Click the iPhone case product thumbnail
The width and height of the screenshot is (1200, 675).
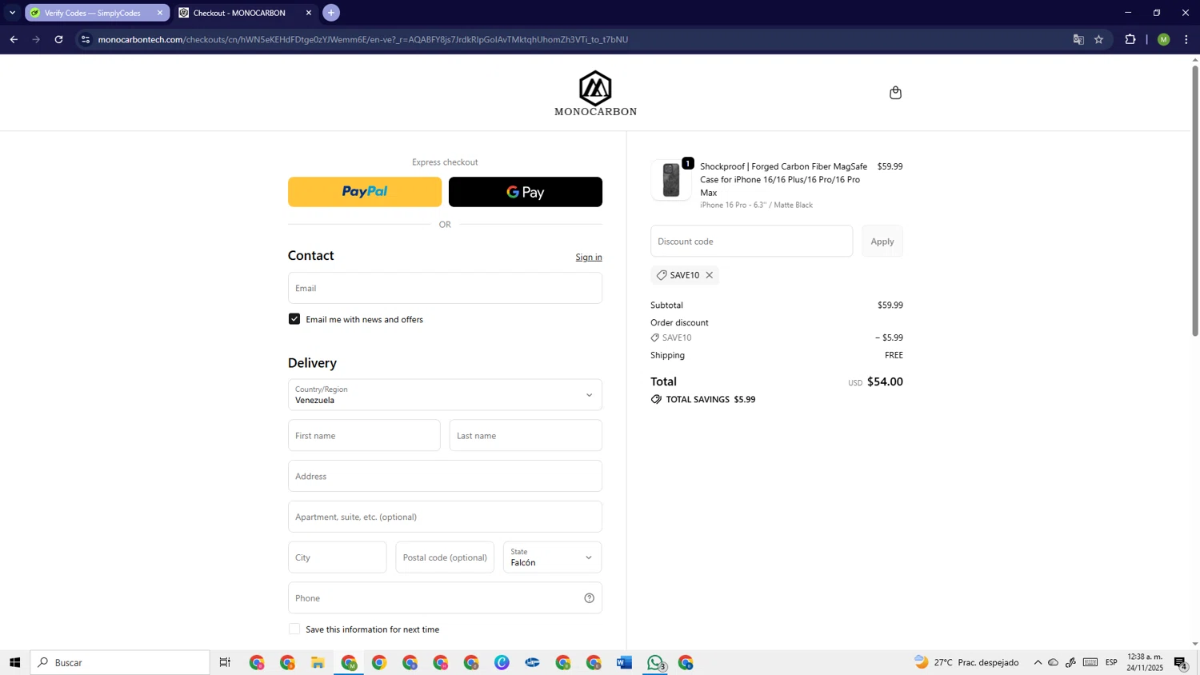pos(671,180)
